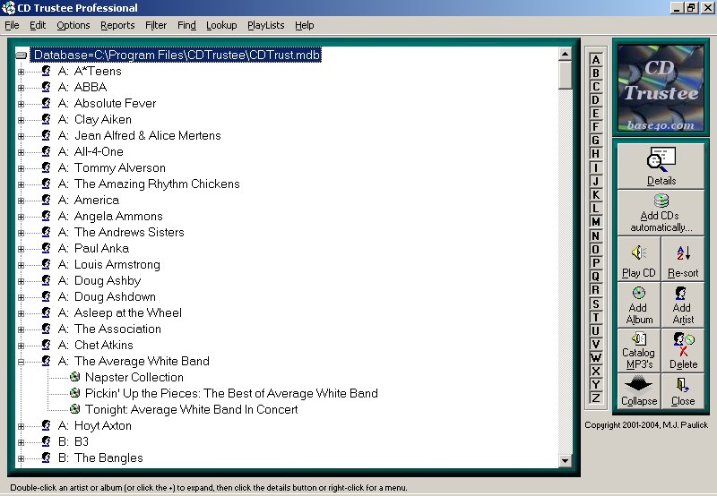Click the CD icon beside Napster Collection

click(x=75, y=377)
